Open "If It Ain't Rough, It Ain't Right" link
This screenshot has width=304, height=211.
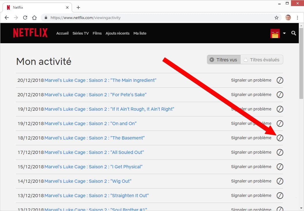click(109, 109)
